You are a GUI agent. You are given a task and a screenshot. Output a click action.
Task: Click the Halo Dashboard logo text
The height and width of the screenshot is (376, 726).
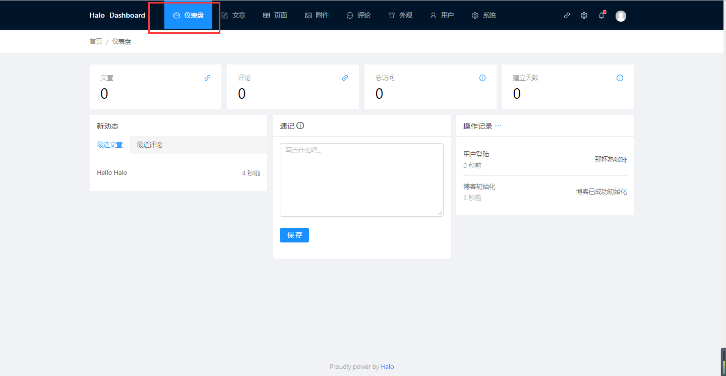click(117, 15)
